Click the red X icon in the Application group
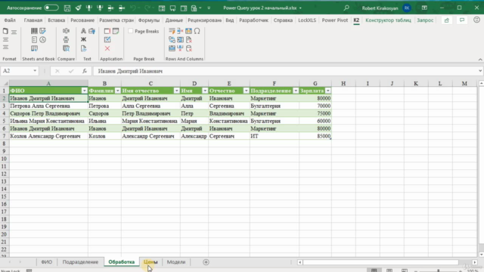484x272 pixels. [x=107, y=48]
